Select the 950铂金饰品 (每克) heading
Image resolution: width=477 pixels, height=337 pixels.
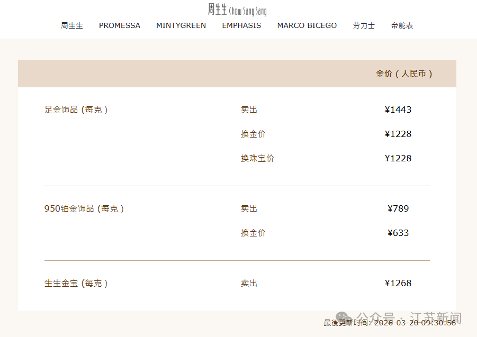(x=85, y=208)
